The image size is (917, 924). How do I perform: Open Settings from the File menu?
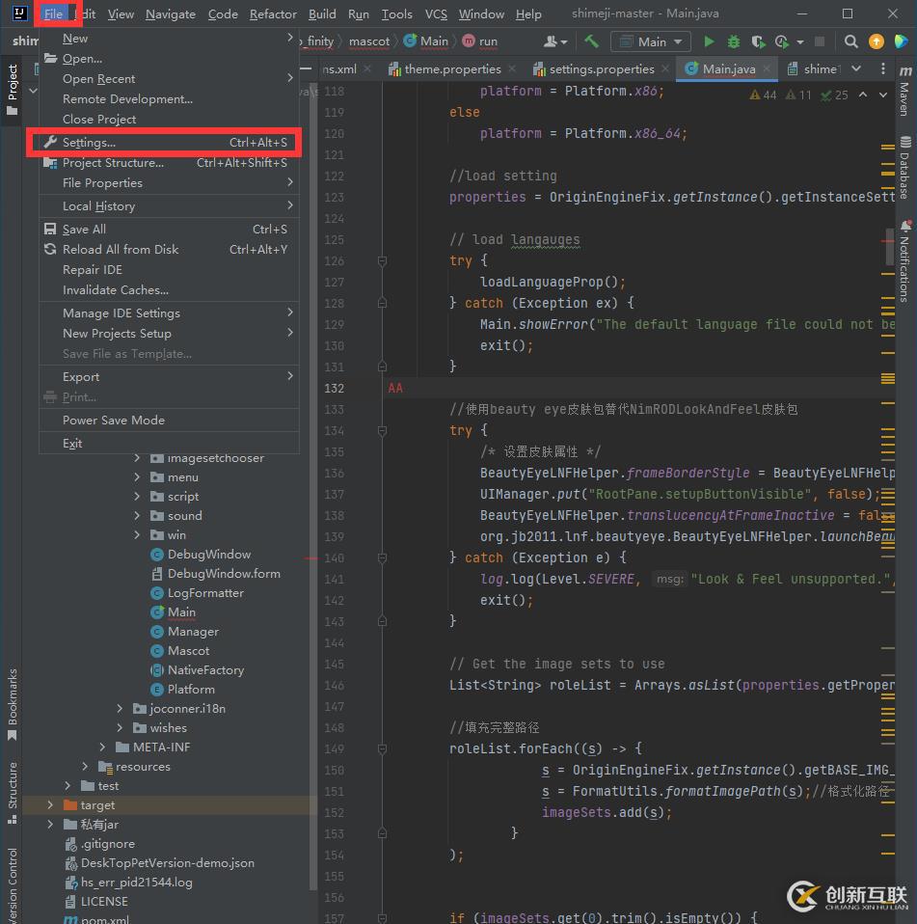(x=89, y=143)
